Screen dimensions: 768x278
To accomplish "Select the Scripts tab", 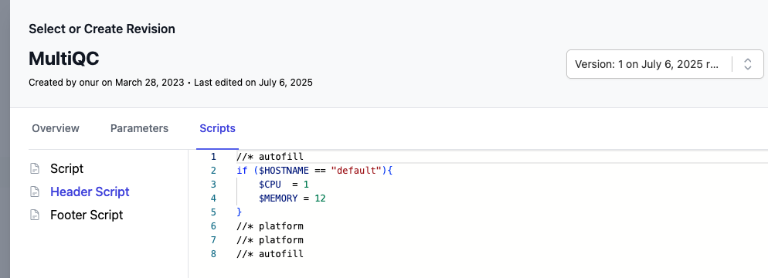I will (x=217, y=128).
